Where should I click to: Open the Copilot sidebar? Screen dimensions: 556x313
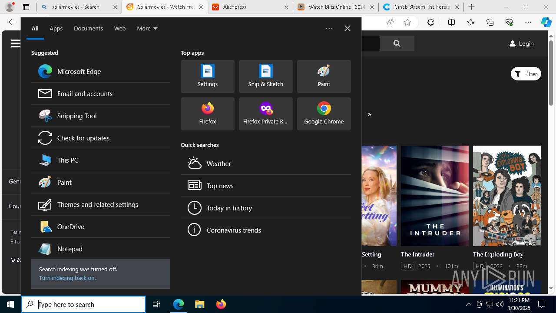point(546,22)
